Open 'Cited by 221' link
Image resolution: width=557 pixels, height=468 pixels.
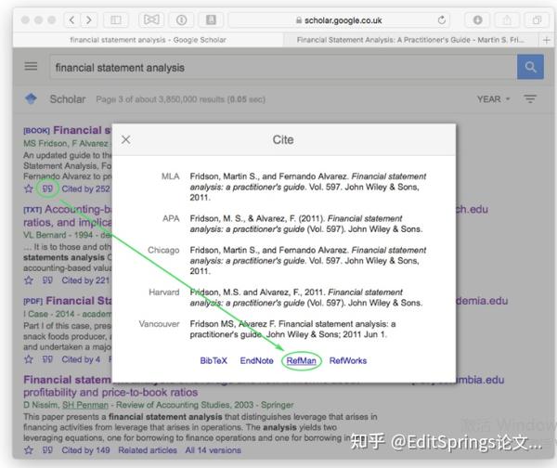click(85, 280)
